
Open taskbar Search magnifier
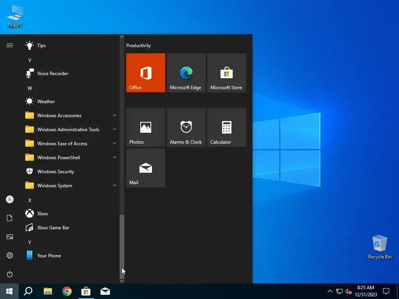[x=28, y=291]
